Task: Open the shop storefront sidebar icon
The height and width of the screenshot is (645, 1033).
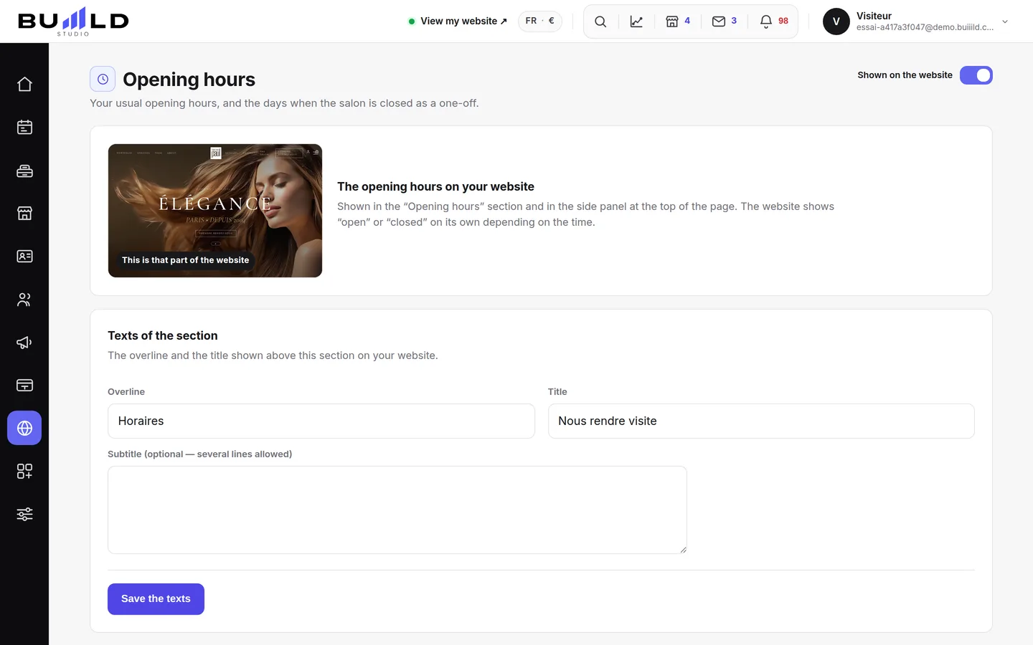Action: 24,213
